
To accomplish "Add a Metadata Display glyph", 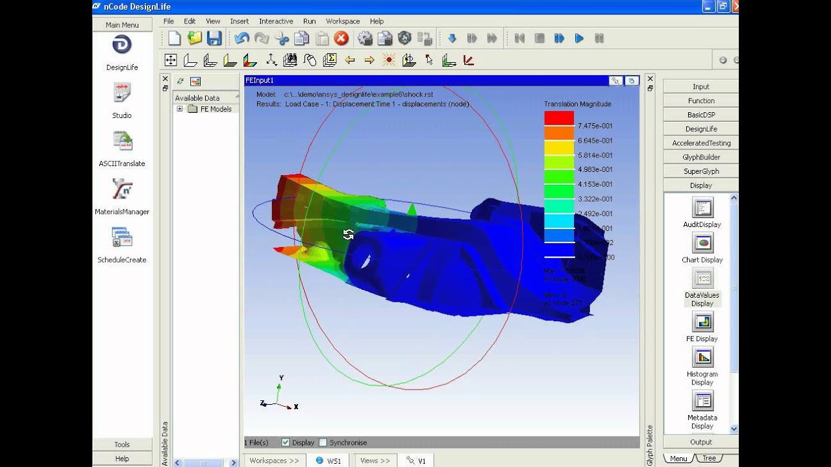I will [702, 401].
